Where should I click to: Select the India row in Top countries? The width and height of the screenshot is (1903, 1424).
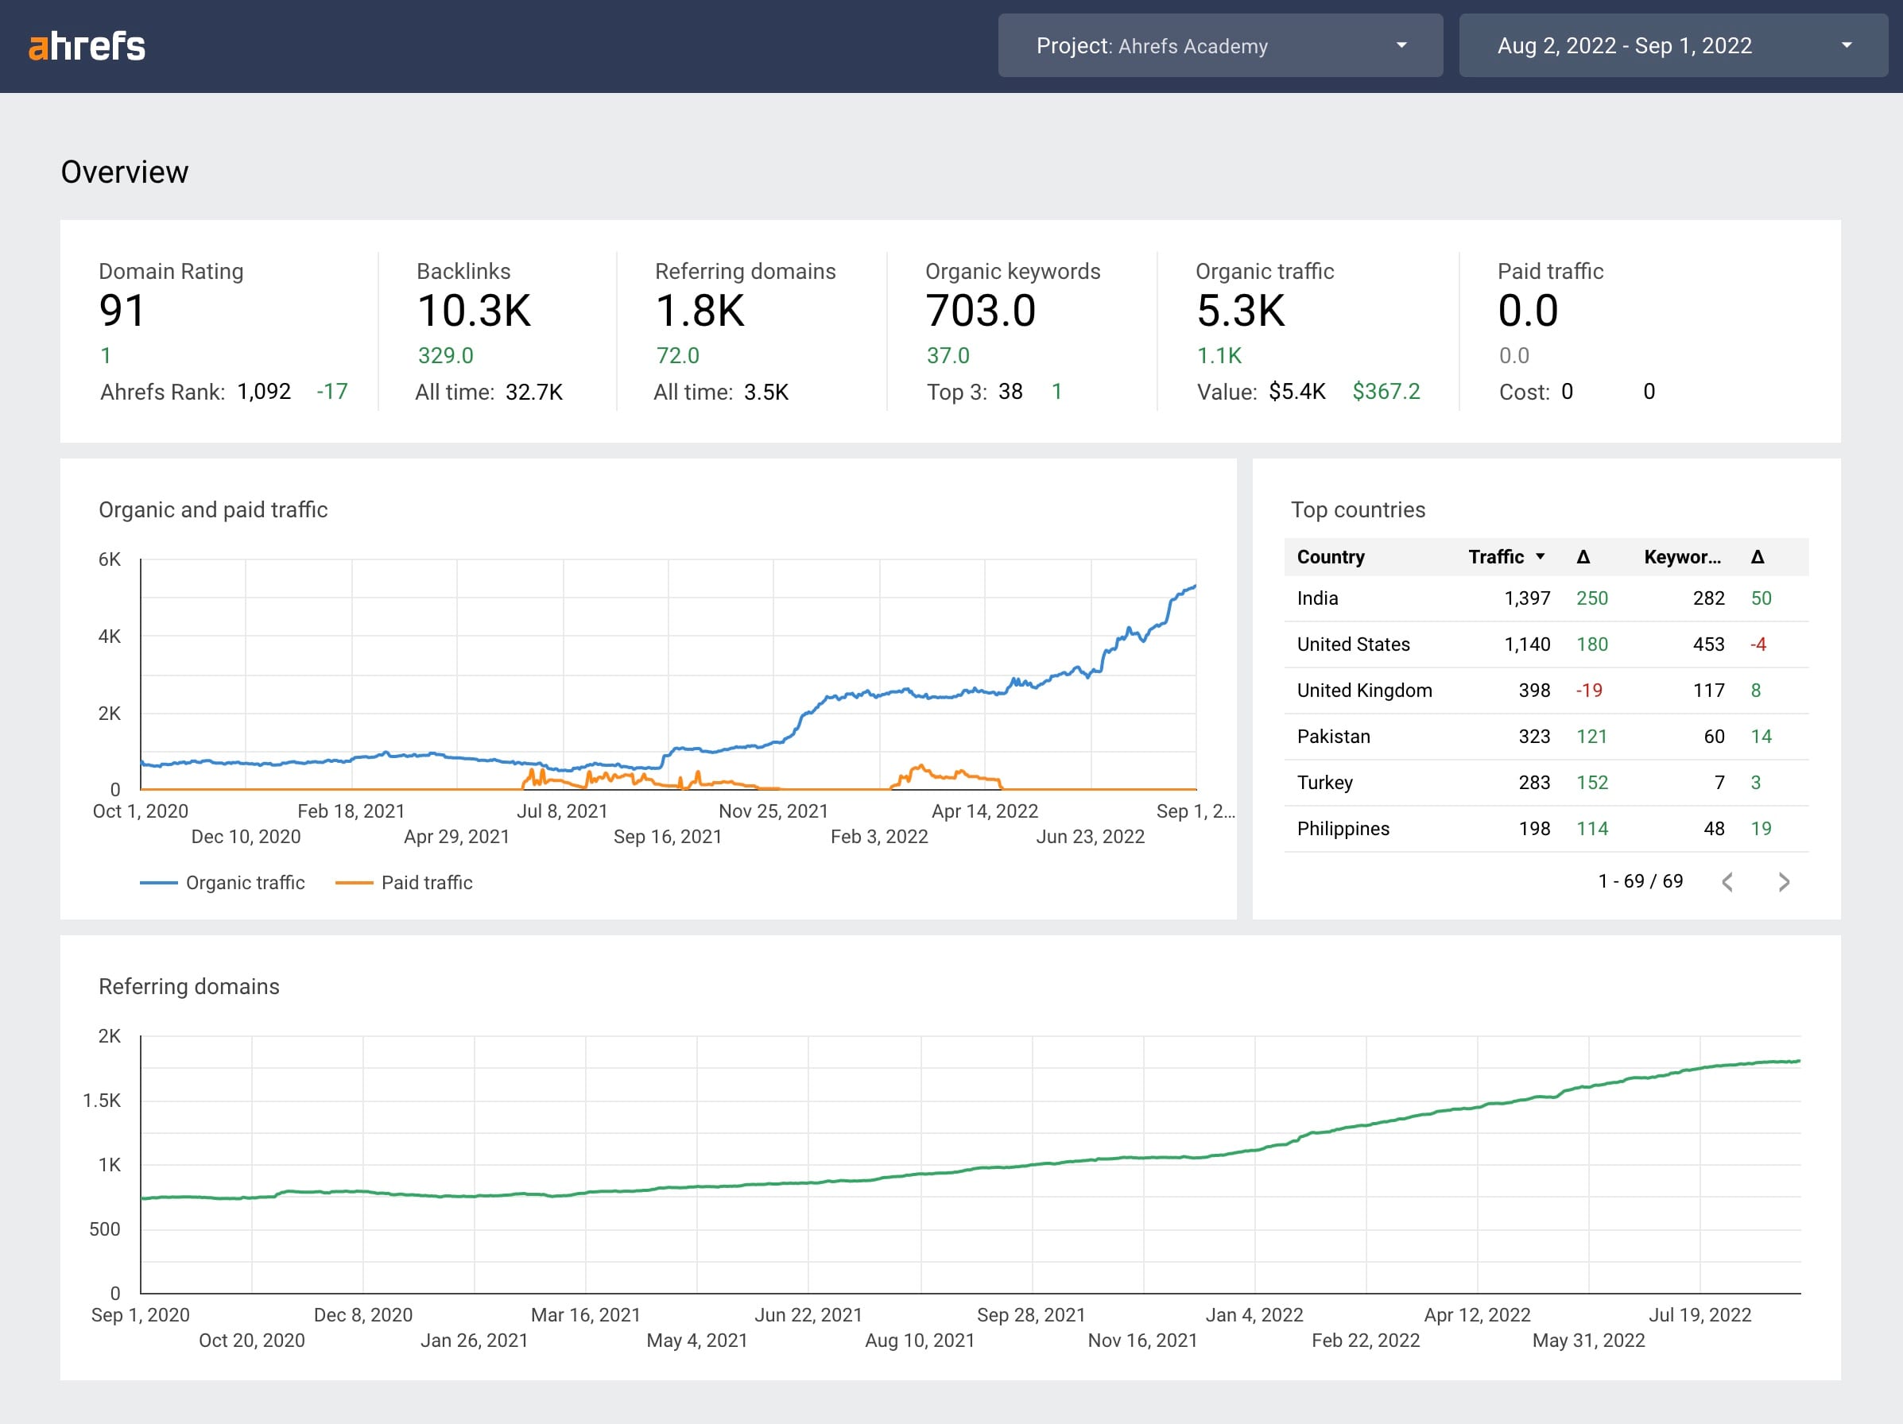(x=1317, y=598)
